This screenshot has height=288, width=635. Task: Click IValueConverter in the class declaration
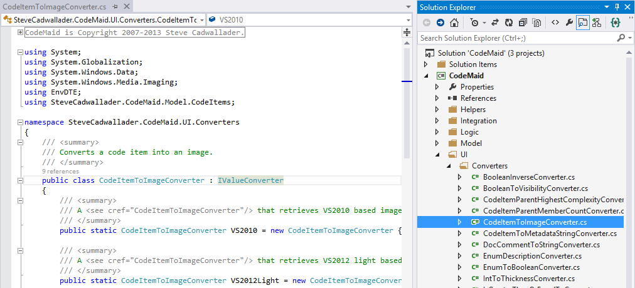point(251,180)
